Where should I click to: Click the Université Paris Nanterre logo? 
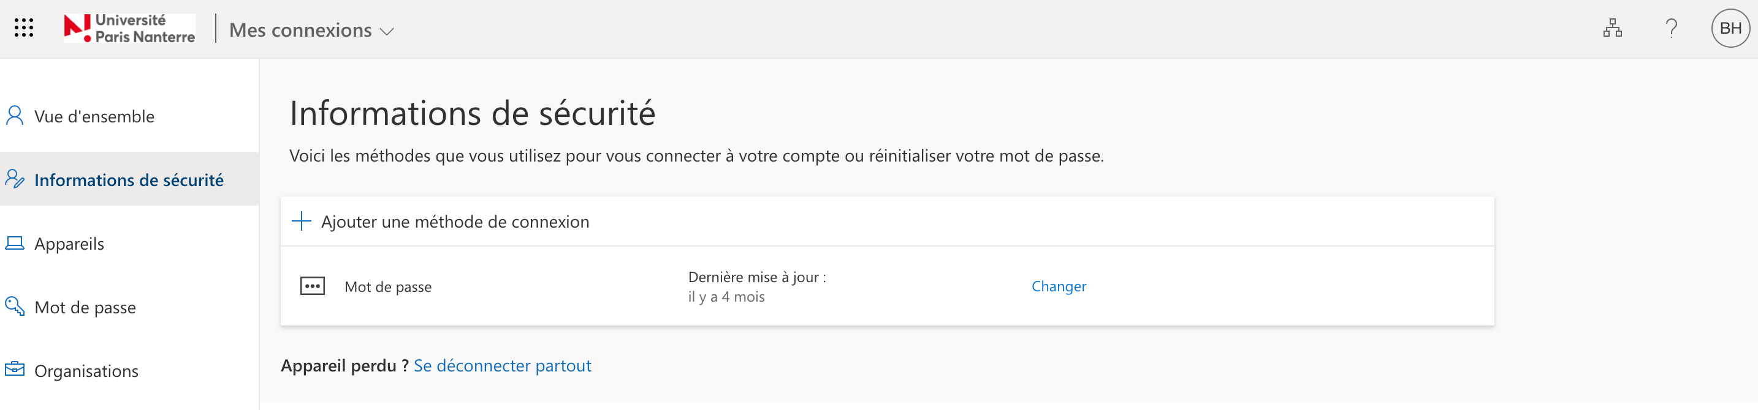pyautogui.click(x=130, y=29)
